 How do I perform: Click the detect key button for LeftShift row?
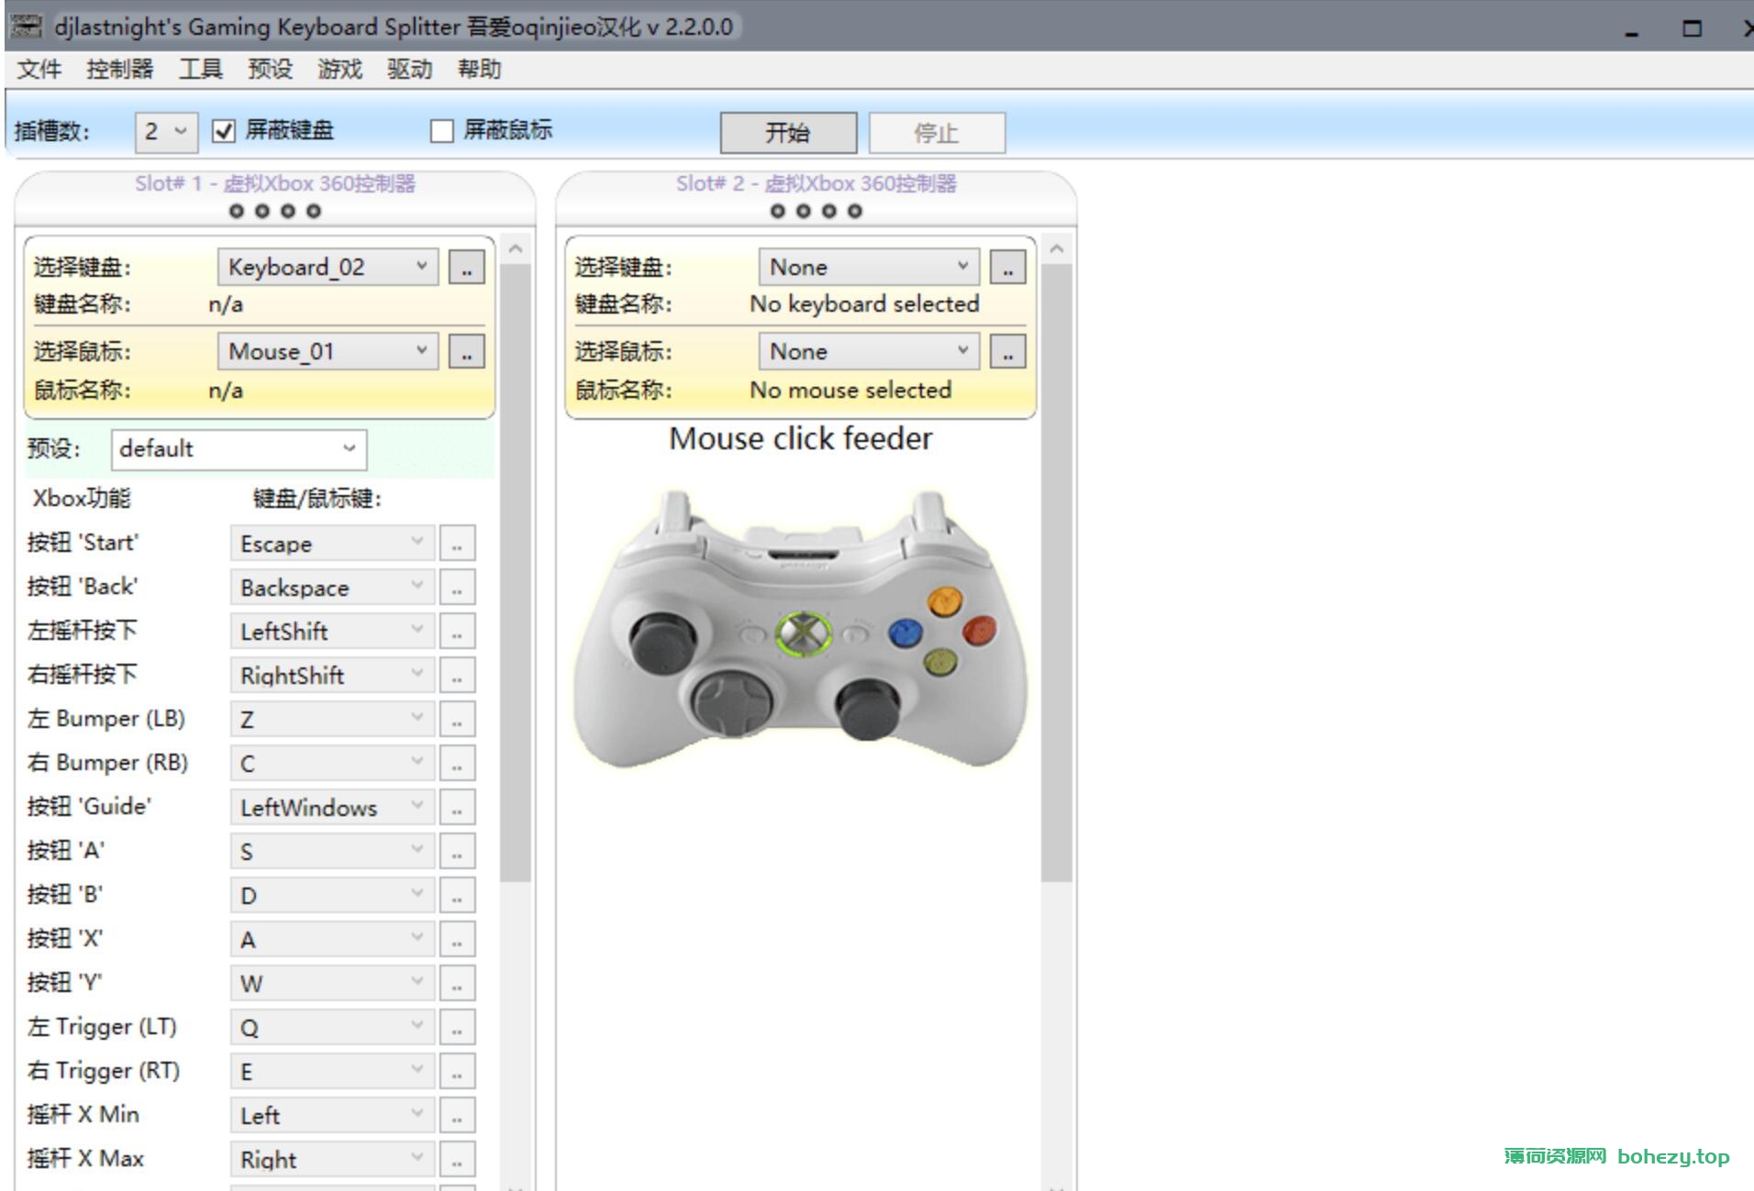pos(457,631)
